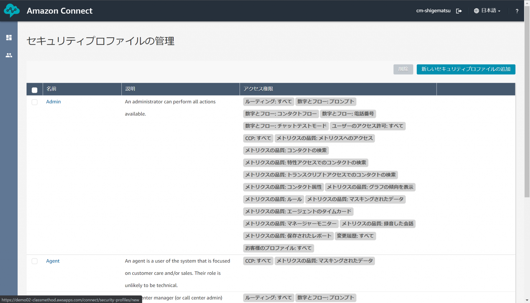Click 数字とフロー: コンタクトフロー tag
The width and height of the screenshot is (530, 303).
click(281, 114)
